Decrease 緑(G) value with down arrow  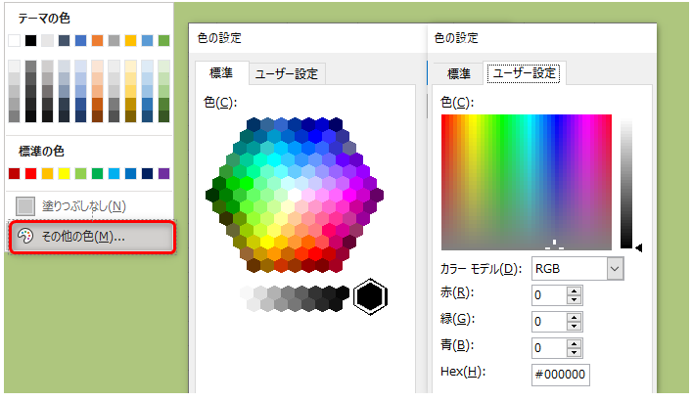pyautogui.click(x=575, y=325)
